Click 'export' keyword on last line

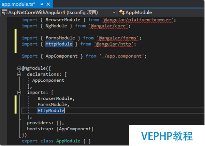click(x=30, y=141)
